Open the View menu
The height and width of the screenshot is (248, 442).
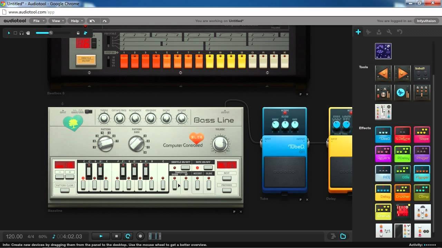tap(57, 21)
